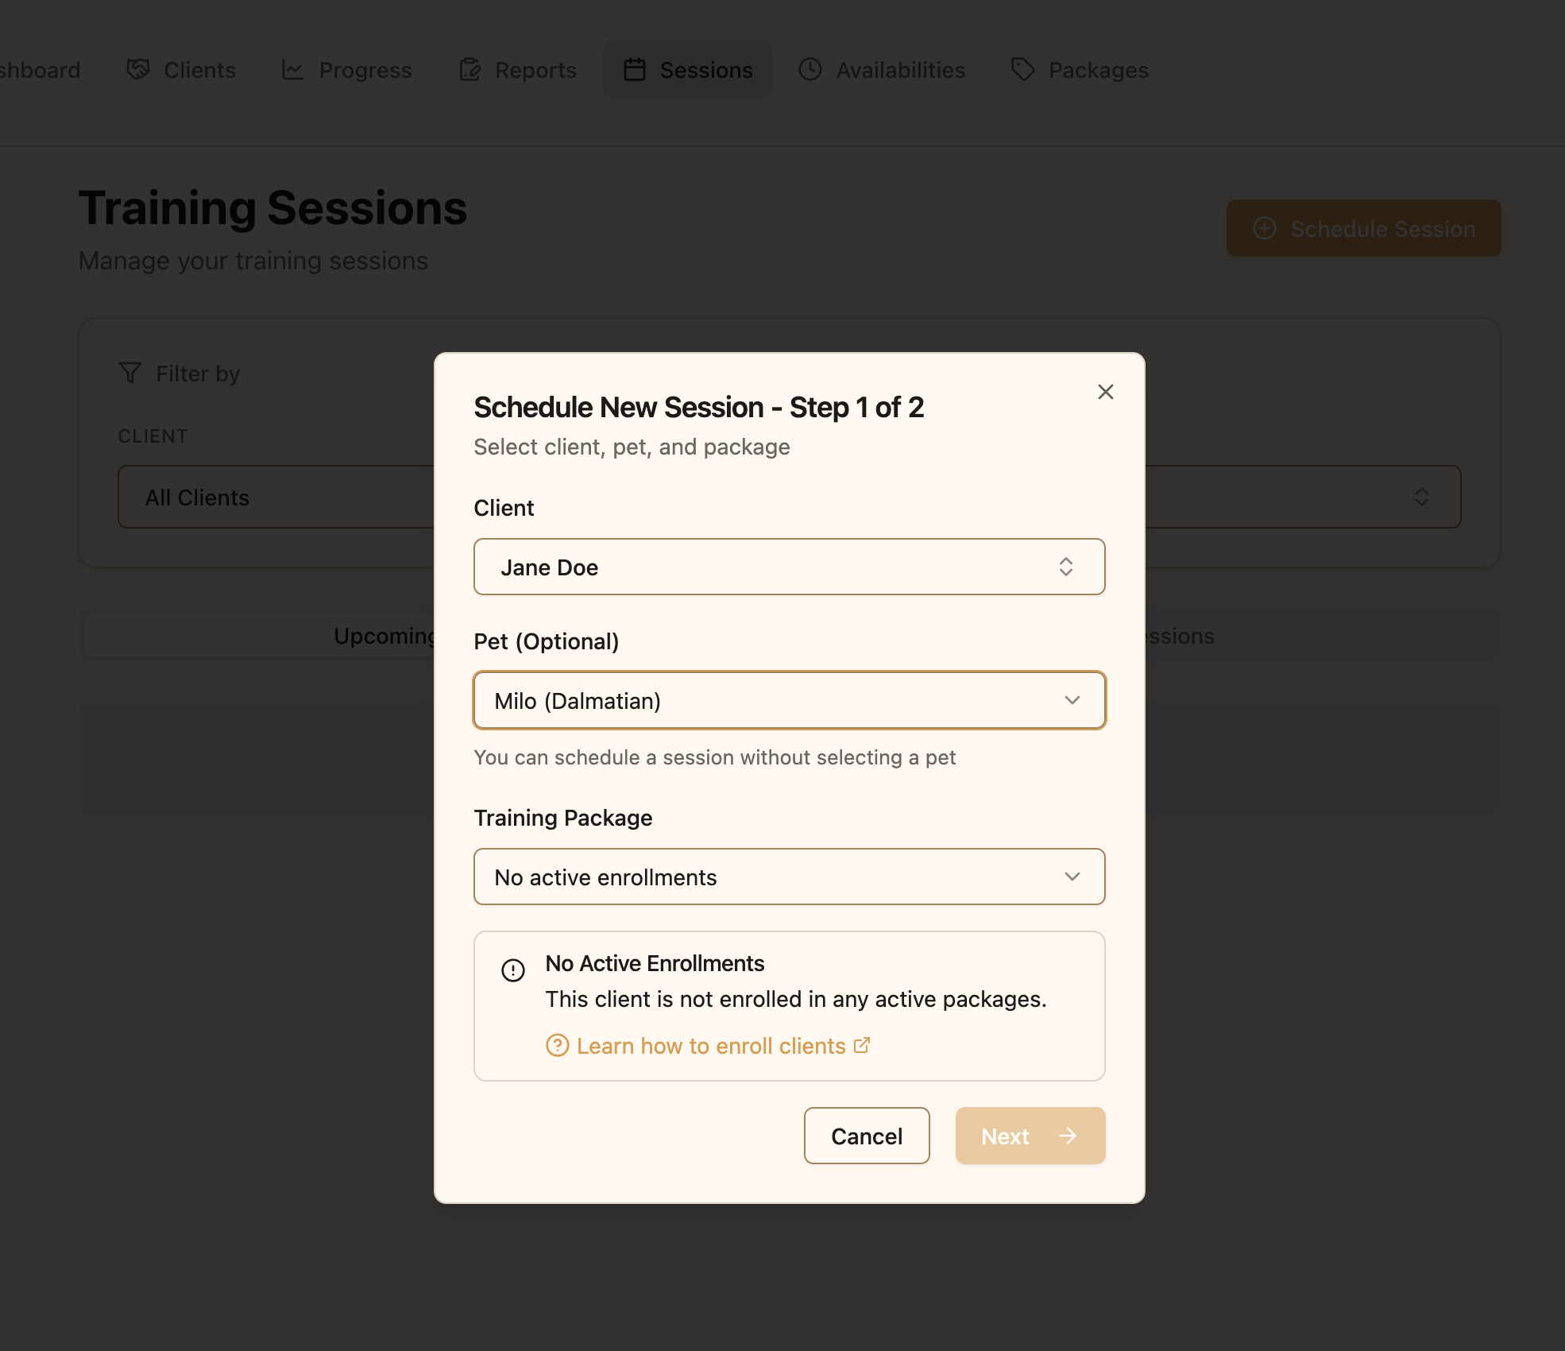
Task: Click the alert circle in No Active Enrollments
Action: 512,970
